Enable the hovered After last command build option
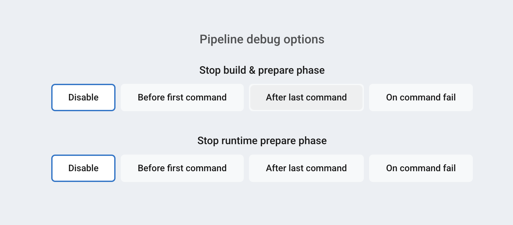This screenshot has height=225, width=513. [x=306, y=97]
